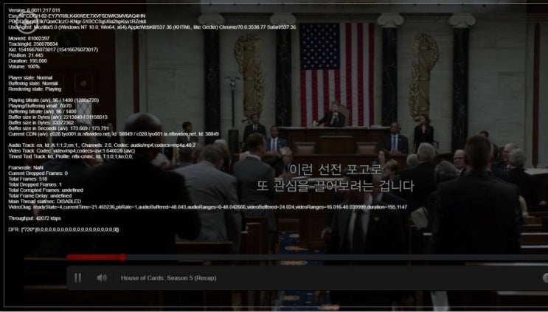The height and width of the screenshot is (312, 548).
Task: Select the UserAgent Mozilla/5.0 line
Action: coord(152,27)
